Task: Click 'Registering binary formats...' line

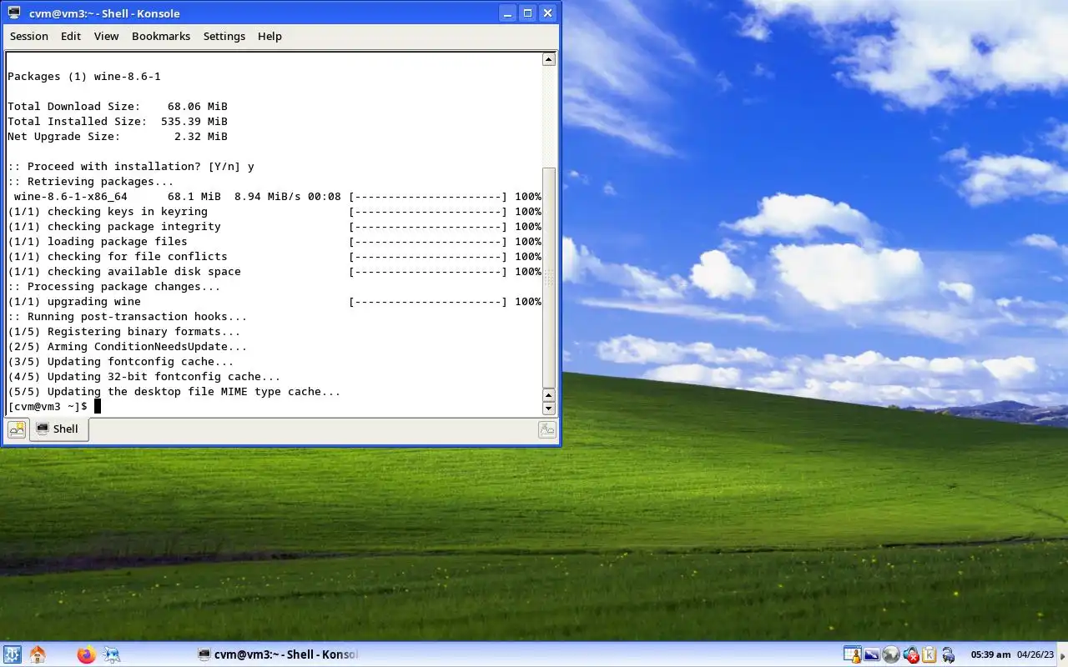Action: click(x=124, y=331)
